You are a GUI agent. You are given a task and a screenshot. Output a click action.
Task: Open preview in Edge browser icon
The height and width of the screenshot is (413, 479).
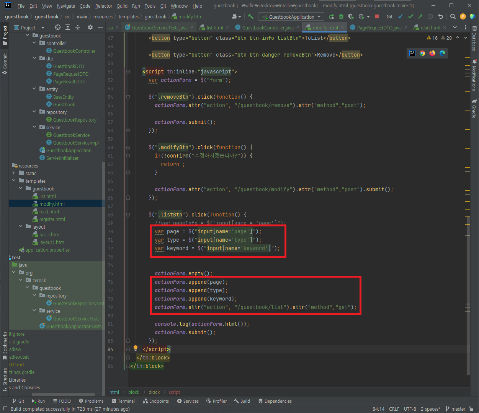click(x=442, y=53)
